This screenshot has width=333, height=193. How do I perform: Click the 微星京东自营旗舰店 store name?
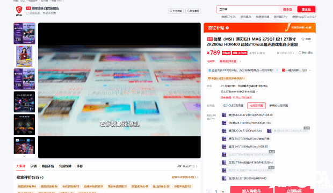click(46, 8)
